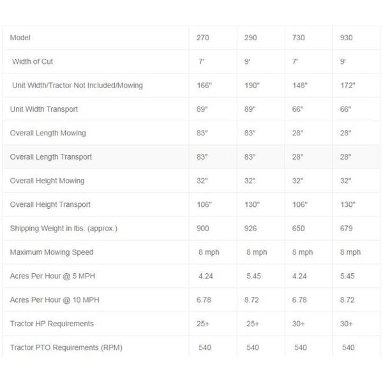Viewport: 383px width, 383px height.
Task: Click the 900 shipping weight value
Action: tap(203, 229)
